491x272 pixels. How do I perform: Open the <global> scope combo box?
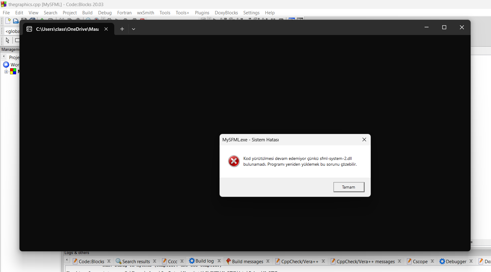(12, 31)
